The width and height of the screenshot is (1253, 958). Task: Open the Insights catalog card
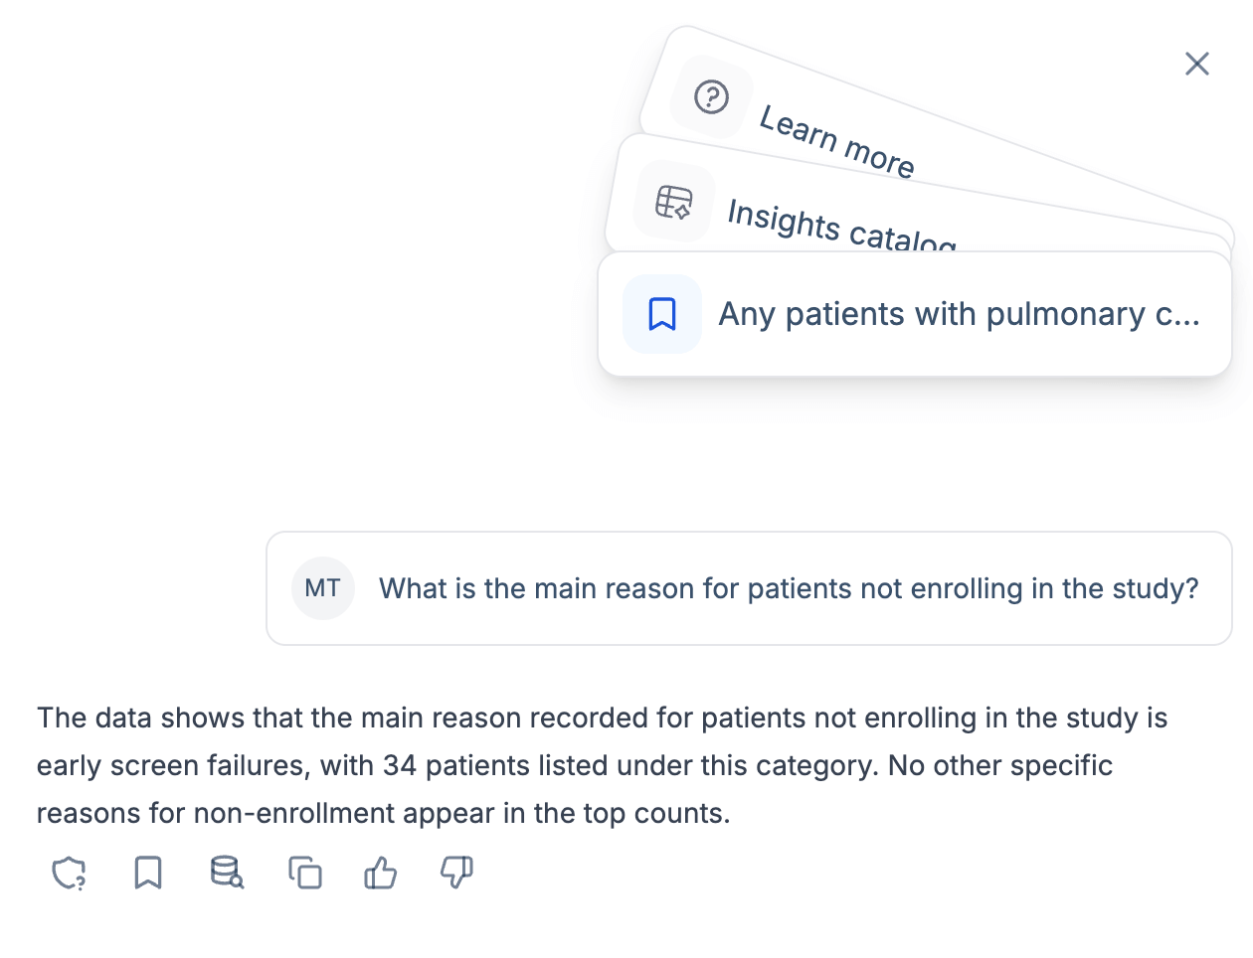[x=841, y=226]
